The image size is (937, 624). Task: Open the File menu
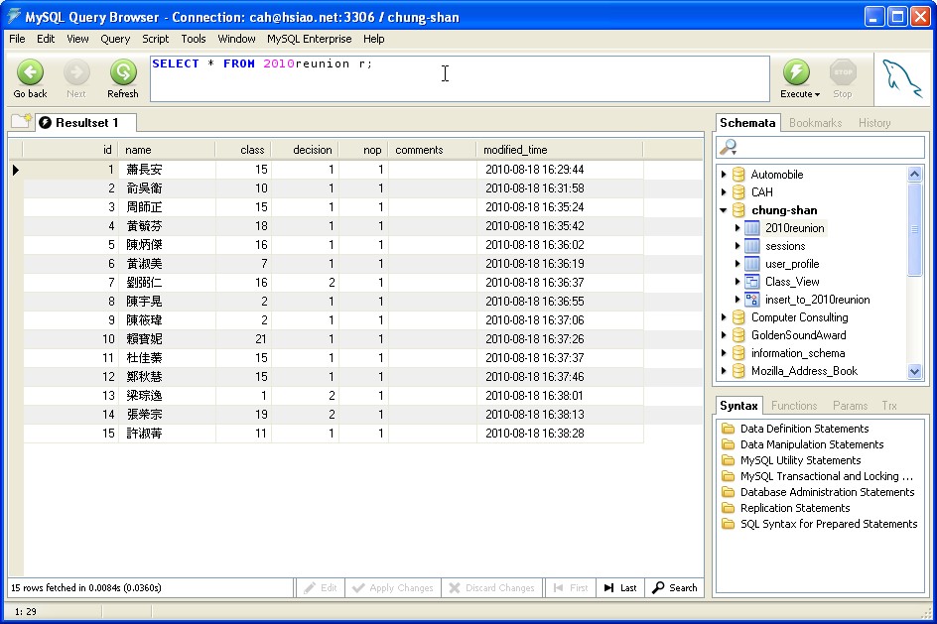pos(17,39)
